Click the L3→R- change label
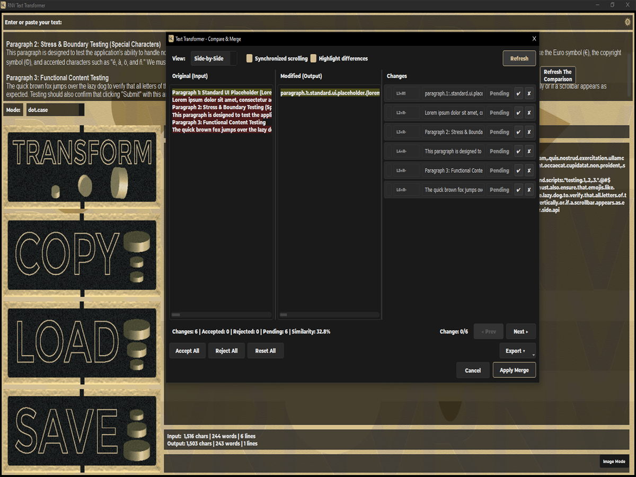This screenshot has height=477, width=636. [402, 132]
